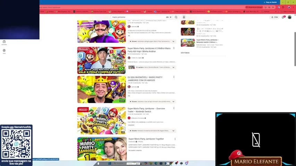The width and height of the screenshot is (296, 166).
Task: Open the 'Super Mario Party Jamboree é O Melhor Mario Party' title
Action: coord(149,50)
